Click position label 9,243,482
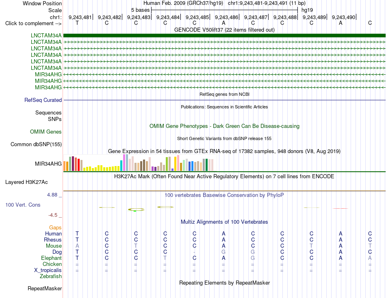The image size is (386, 298). point(109,17)
